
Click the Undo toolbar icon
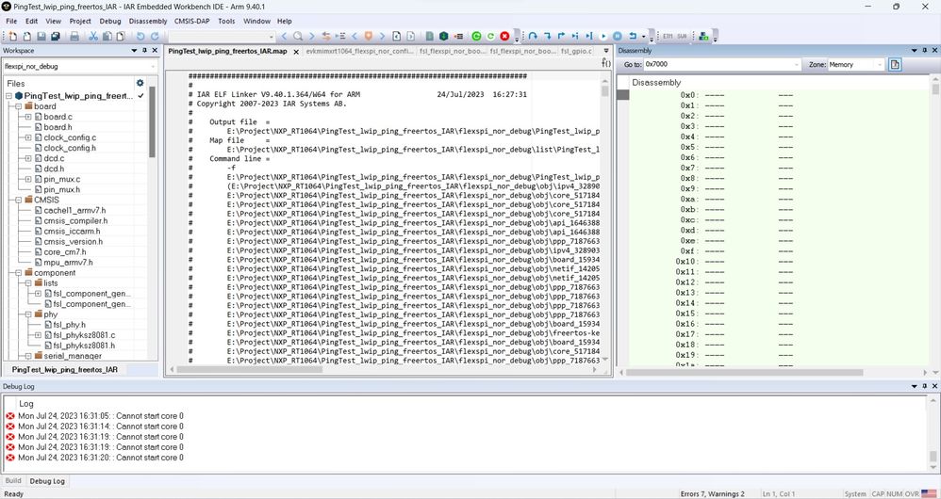coord(140,37)
